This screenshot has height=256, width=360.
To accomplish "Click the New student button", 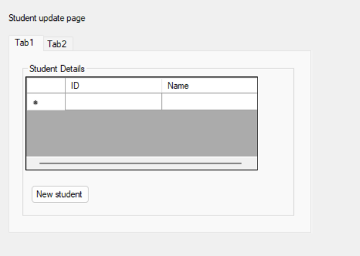I will [x=60, y=194].
